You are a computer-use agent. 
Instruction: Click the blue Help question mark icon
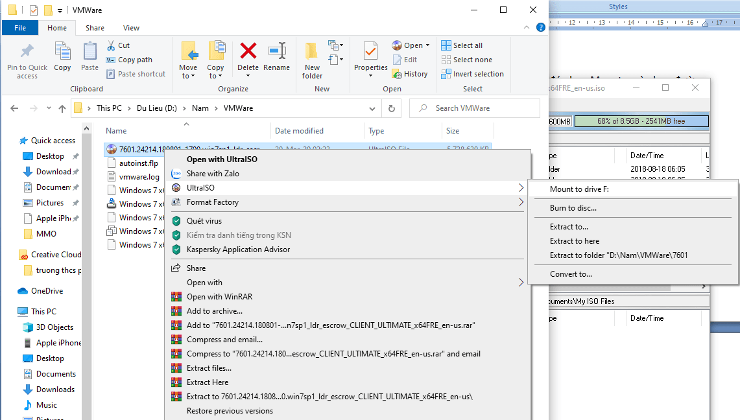[x=541, y=27]
